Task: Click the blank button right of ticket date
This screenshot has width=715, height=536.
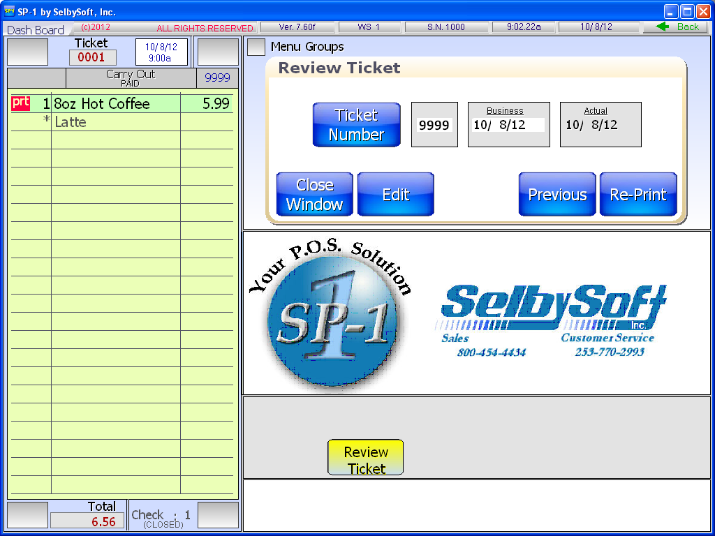Action: point(218,52)
